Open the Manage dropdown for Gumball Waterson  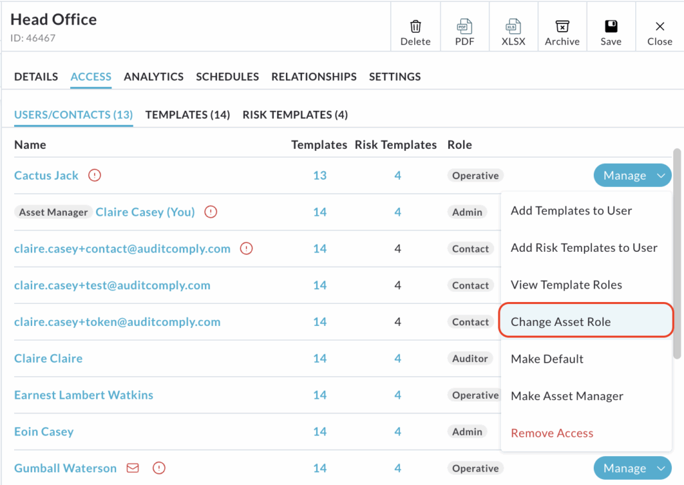click(x=632, y=468)
